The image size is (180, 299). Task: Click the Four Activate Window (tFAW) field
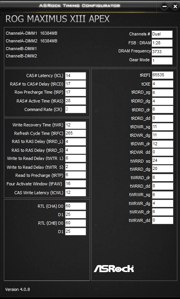click(x=75, y=184)
